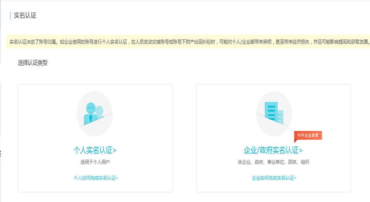Click the 适用于个人用户 description text
This screenshot has height=202, width=370.
click(95, 162)
